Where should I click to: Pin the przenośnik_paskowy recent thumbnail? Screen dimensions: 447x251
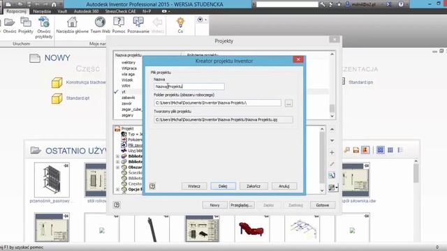pos(66,166)
